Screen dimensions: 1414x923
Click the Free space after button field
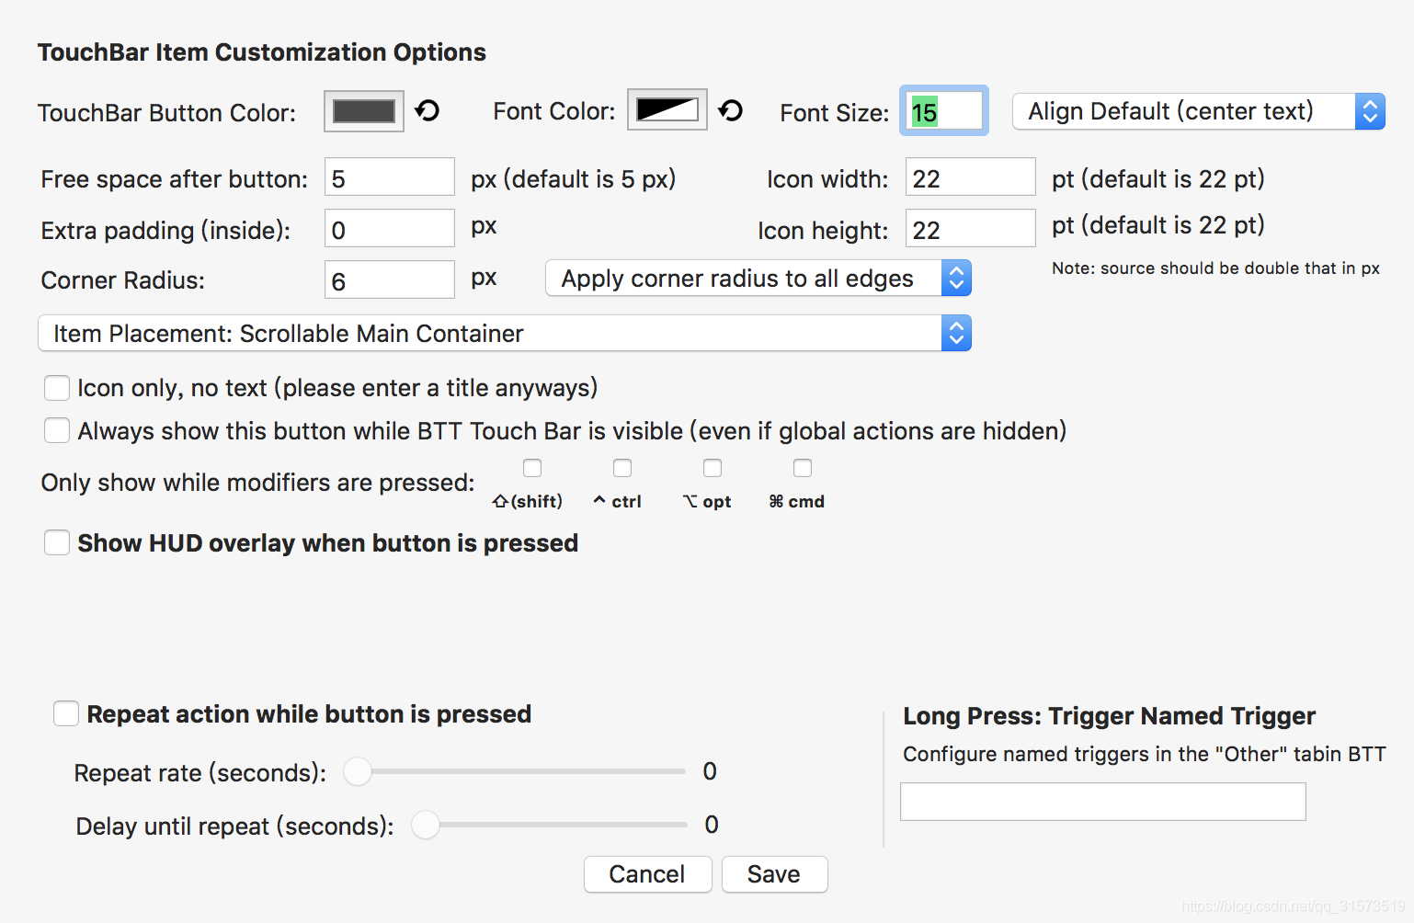pyautogui.click(x=390, y=177)
